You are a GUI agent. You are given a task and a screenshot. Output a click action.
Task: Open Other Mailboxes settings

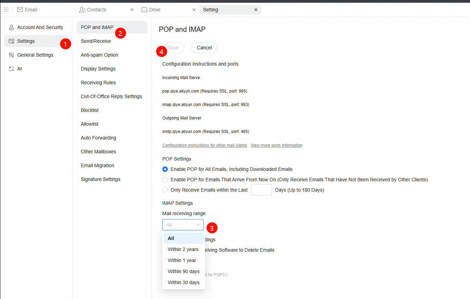click(112, 152)
